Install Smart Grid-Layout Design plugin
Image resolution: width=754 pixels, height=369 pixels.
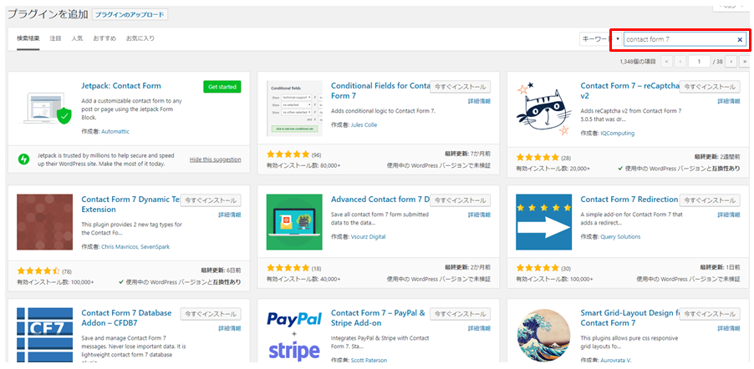(x=710, y=314)
